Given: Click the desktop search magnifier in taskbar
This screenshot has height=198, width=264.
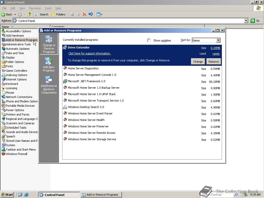Looking at the screenshot, I should click(236, 194).
